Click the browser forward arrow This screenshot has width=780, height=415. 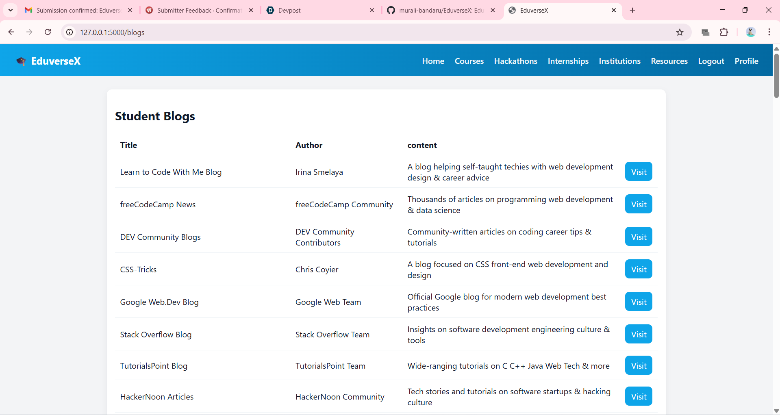coord(29,32)
